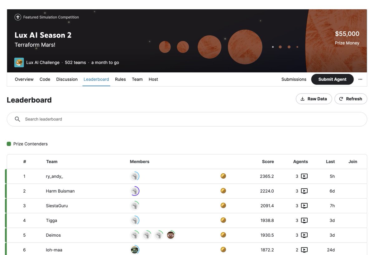The height and width of the screenshot is (255, 374).
Task: Click gold medal icon in loh-maa row
Action: pos(223,249)
